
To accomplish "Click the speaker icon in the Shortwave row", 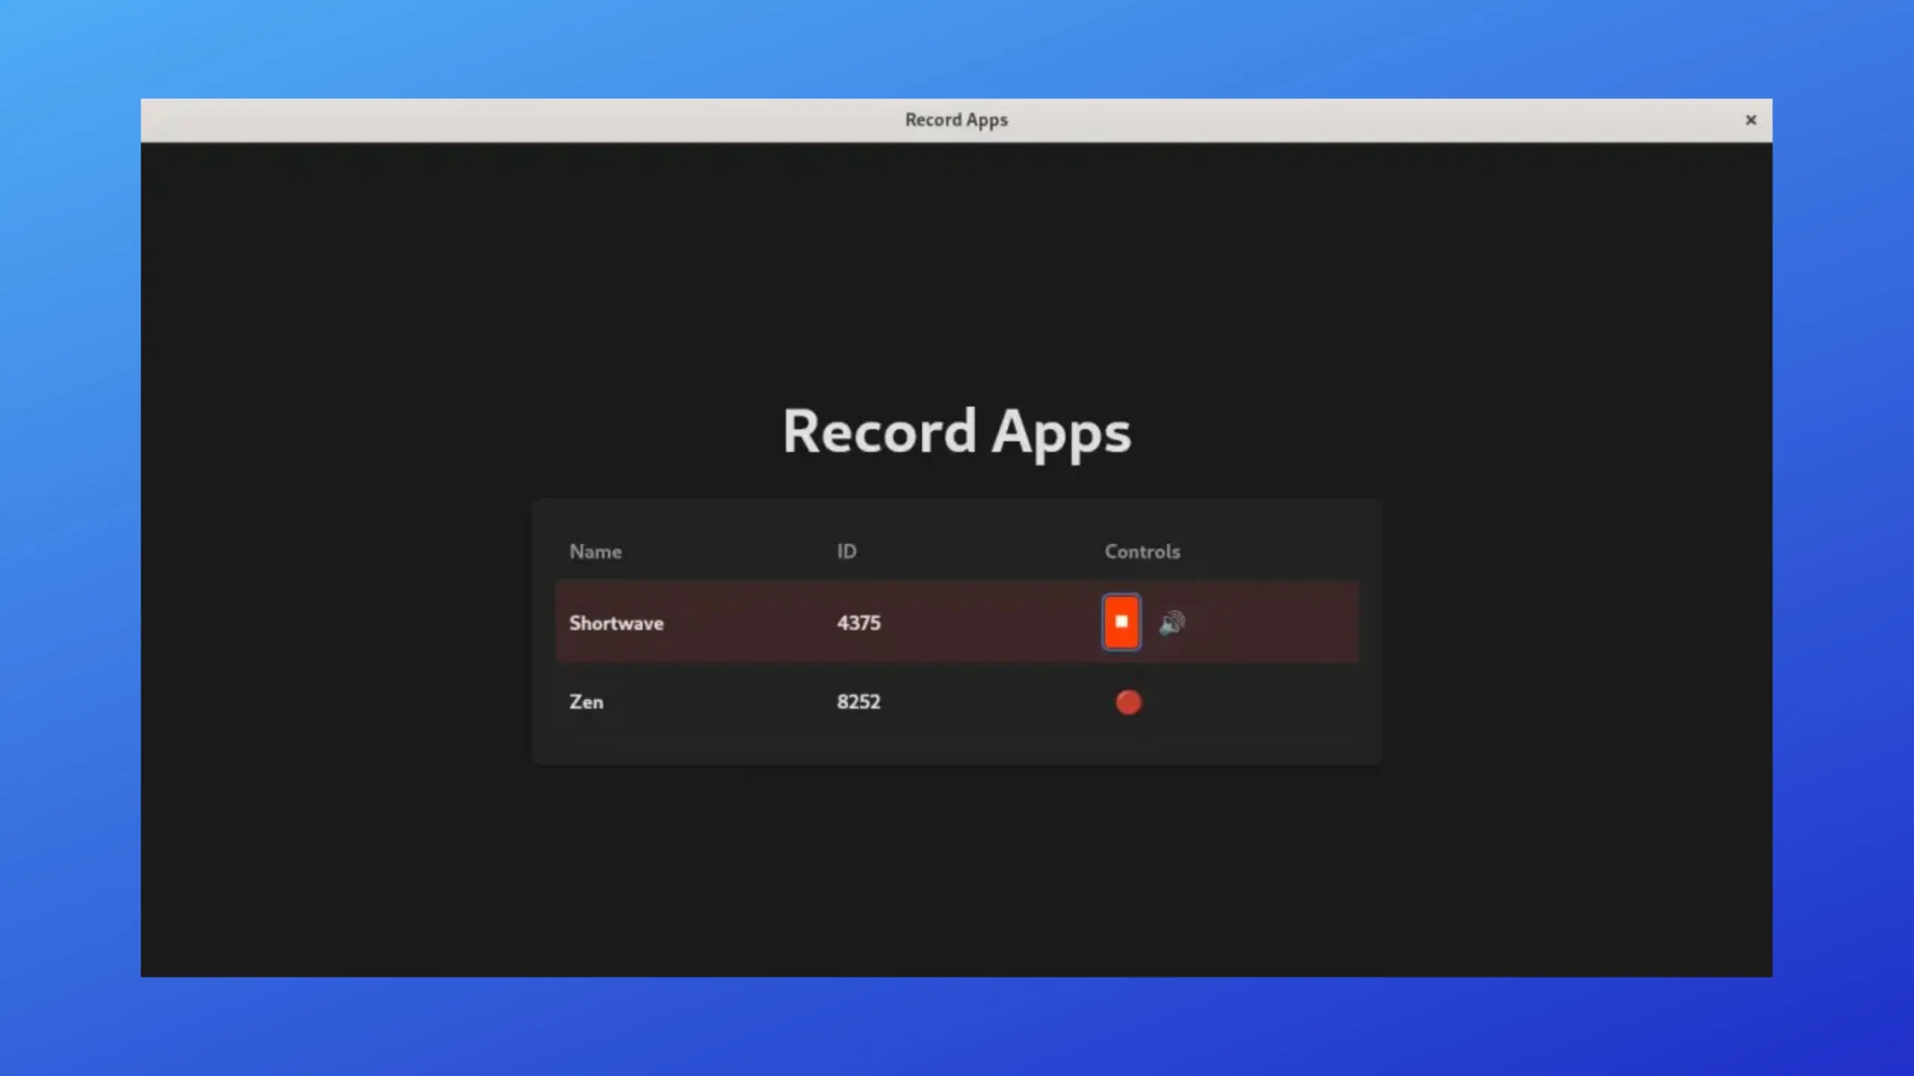I will click(1172, 622).
